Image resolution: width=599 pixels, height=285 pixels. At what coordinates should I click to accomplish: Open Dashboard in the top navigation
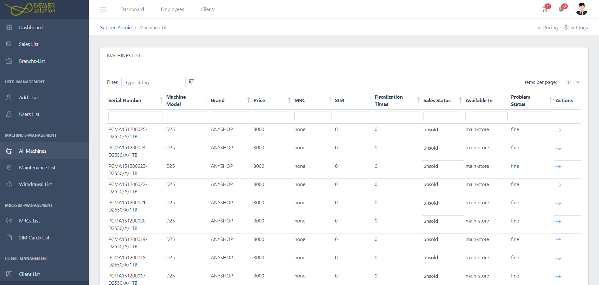(132, 9)
